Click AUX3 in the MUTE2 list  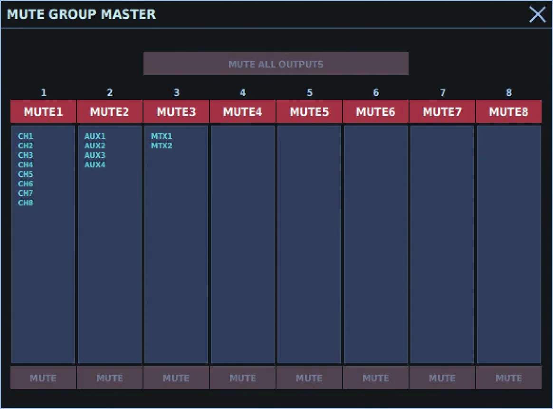95,155
